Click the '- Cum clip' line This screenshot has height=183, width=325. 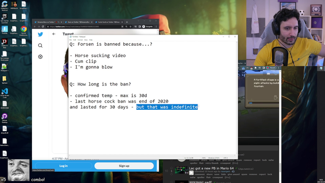[x=83, y=62]
